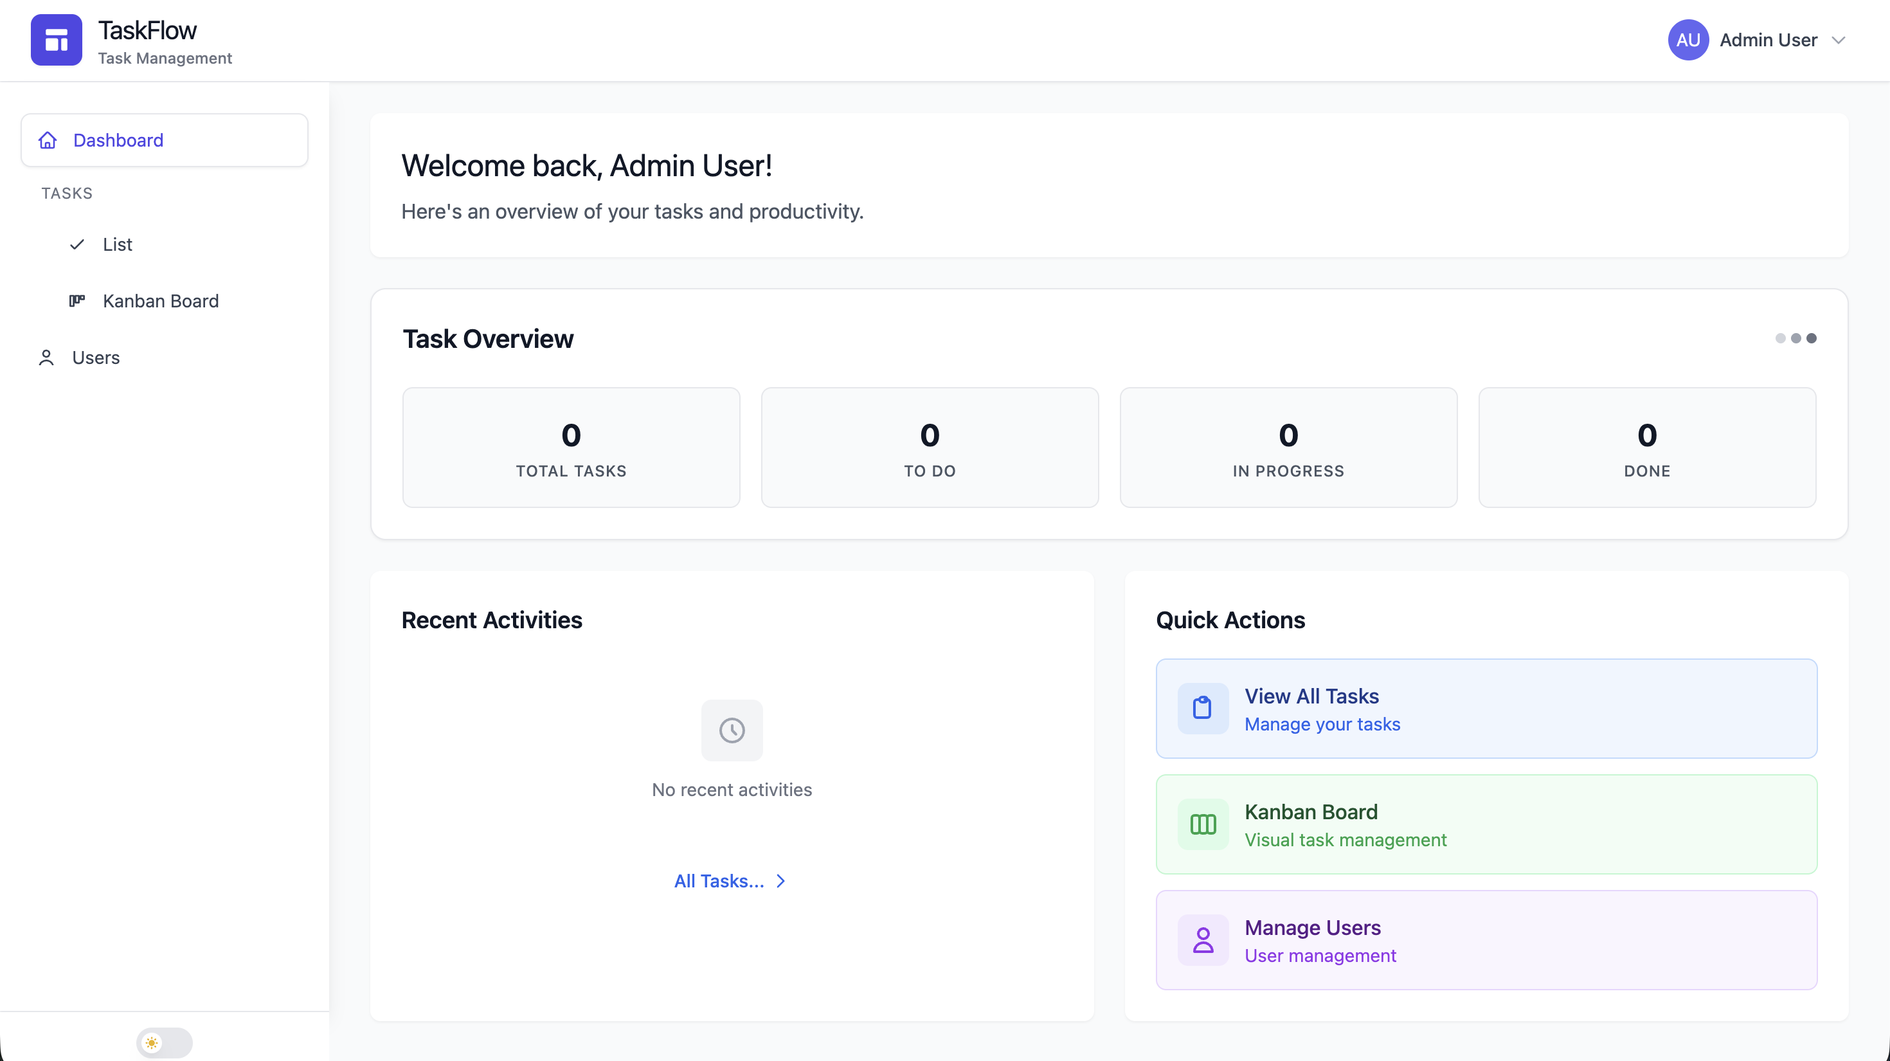Click the arrow next to All Tasks link

click(780, 881)
